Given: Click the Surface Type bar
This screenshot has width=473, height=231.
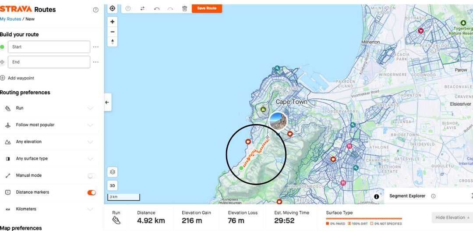Looking at the screenshot, I should [x=364, y=218].
